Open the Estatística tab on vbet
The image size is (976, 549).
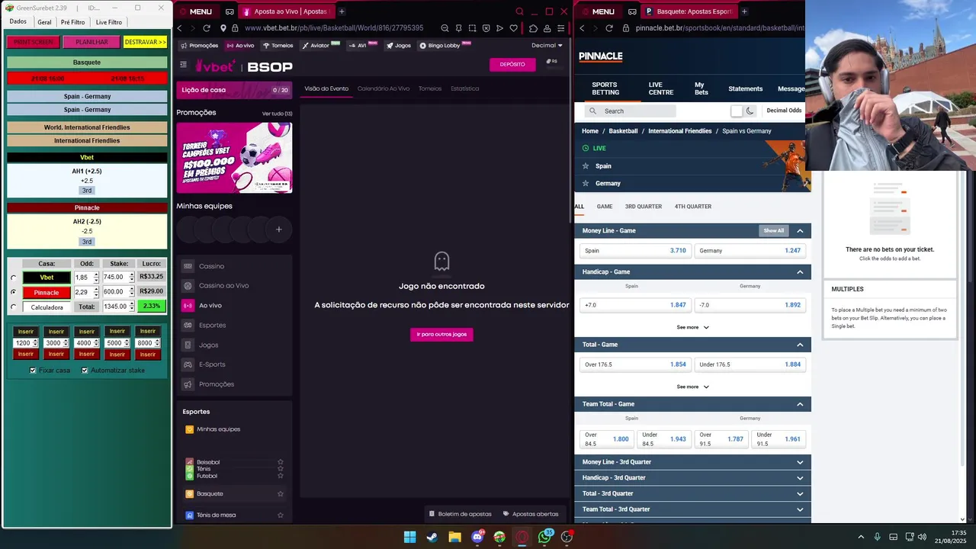pyautogui.click(x=465, y=88)
